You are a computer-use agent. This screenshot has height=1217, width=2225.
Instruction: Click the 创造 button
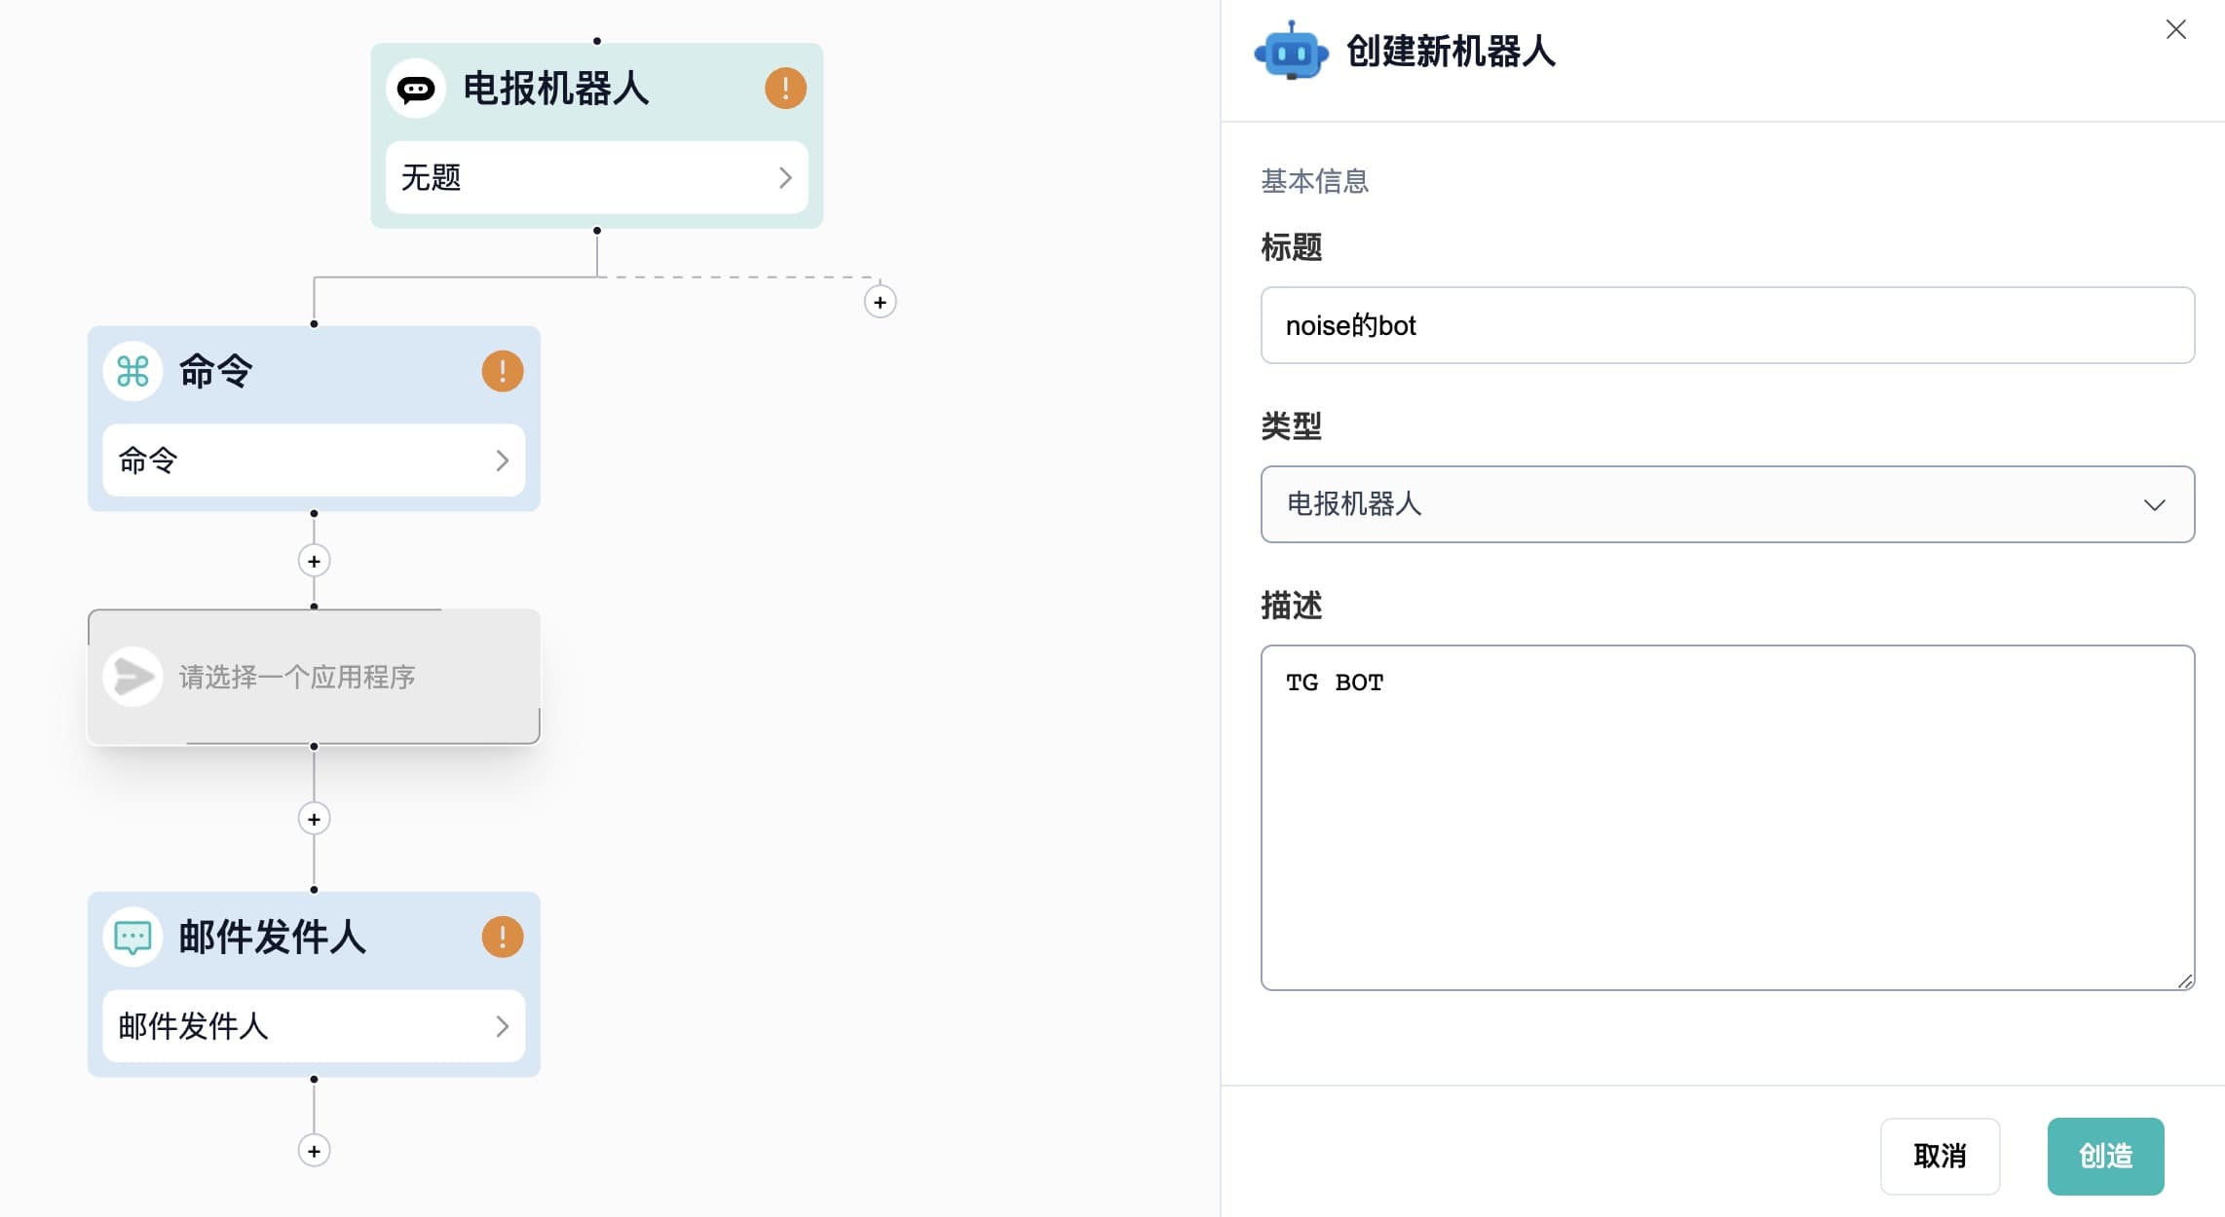point(2105,1156)
